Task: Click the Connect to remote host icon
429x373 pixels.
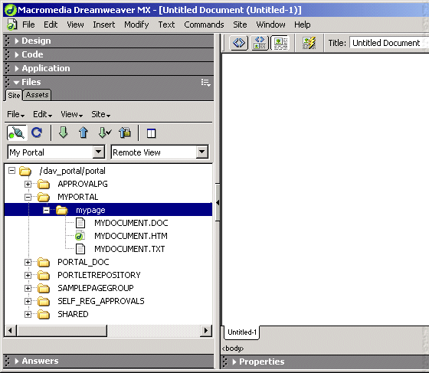Action: point(17,133)
